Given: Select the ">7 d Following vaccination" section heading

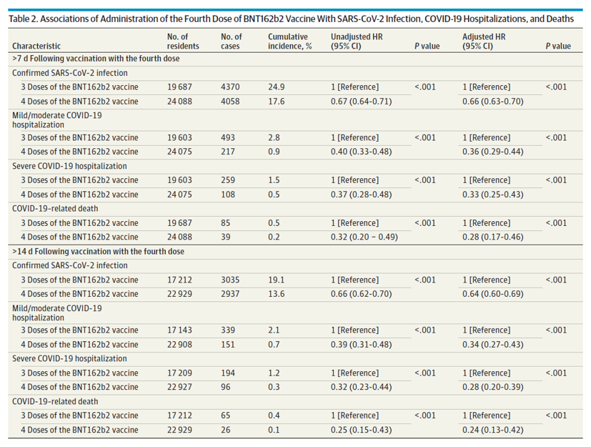Looking at the screenshot, I should (96, 59).
